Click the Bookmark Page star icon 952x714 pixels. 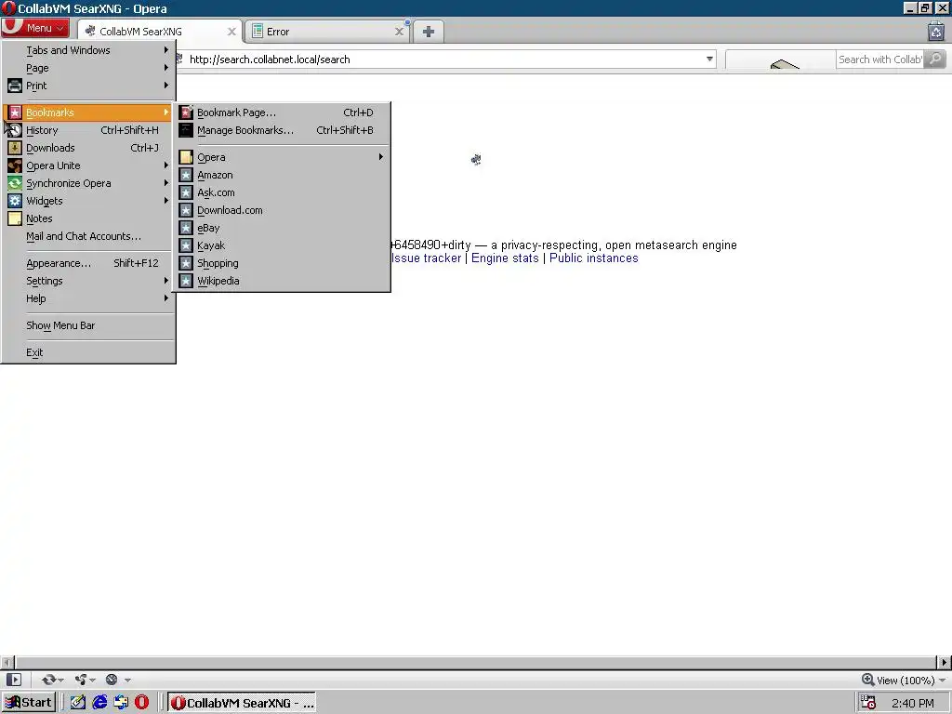(186, 112)
